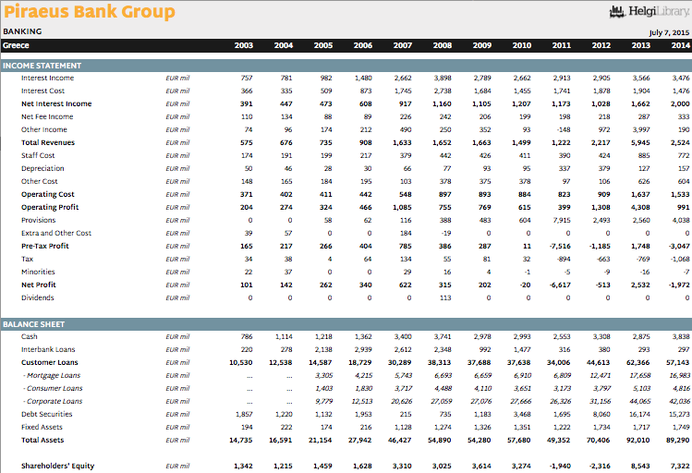Viewport: 692px width, 473px height.
Task: Click the July 7, 2015 date
Action: click(669, 32)
